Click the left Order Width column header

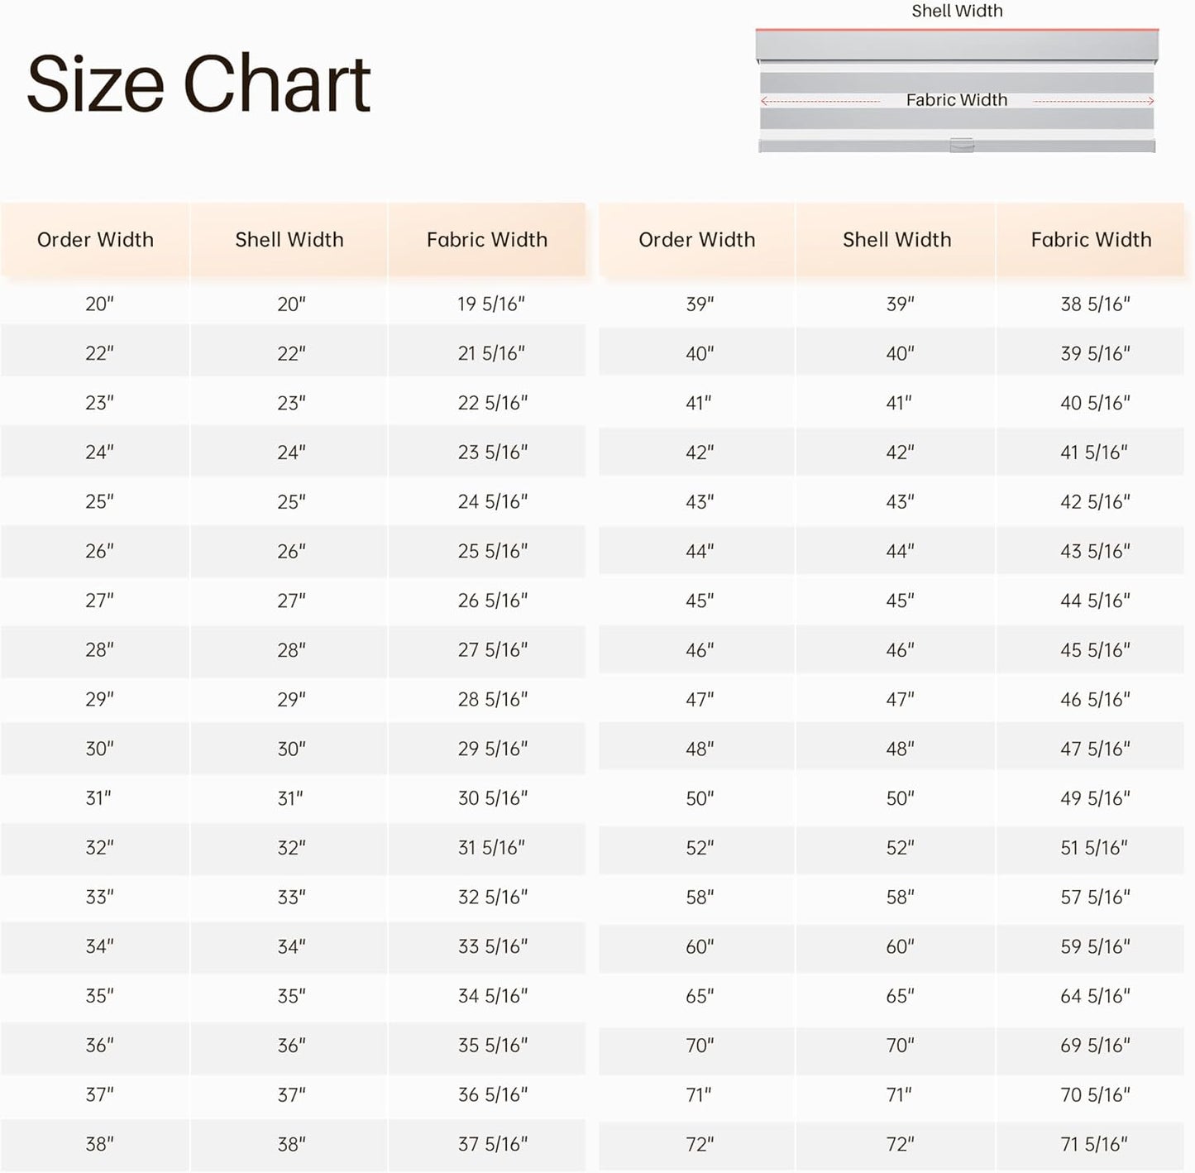[95, 240]
